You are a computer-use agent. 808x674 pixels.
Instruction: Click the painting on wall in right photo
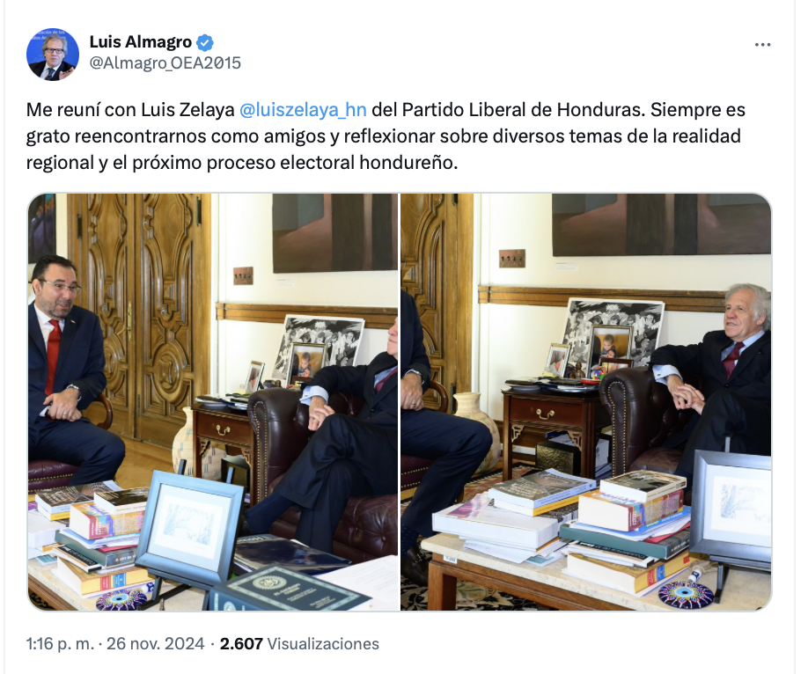coord(661,224)
